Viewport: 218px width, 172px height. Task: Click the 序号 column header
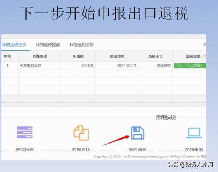[8, 56]
